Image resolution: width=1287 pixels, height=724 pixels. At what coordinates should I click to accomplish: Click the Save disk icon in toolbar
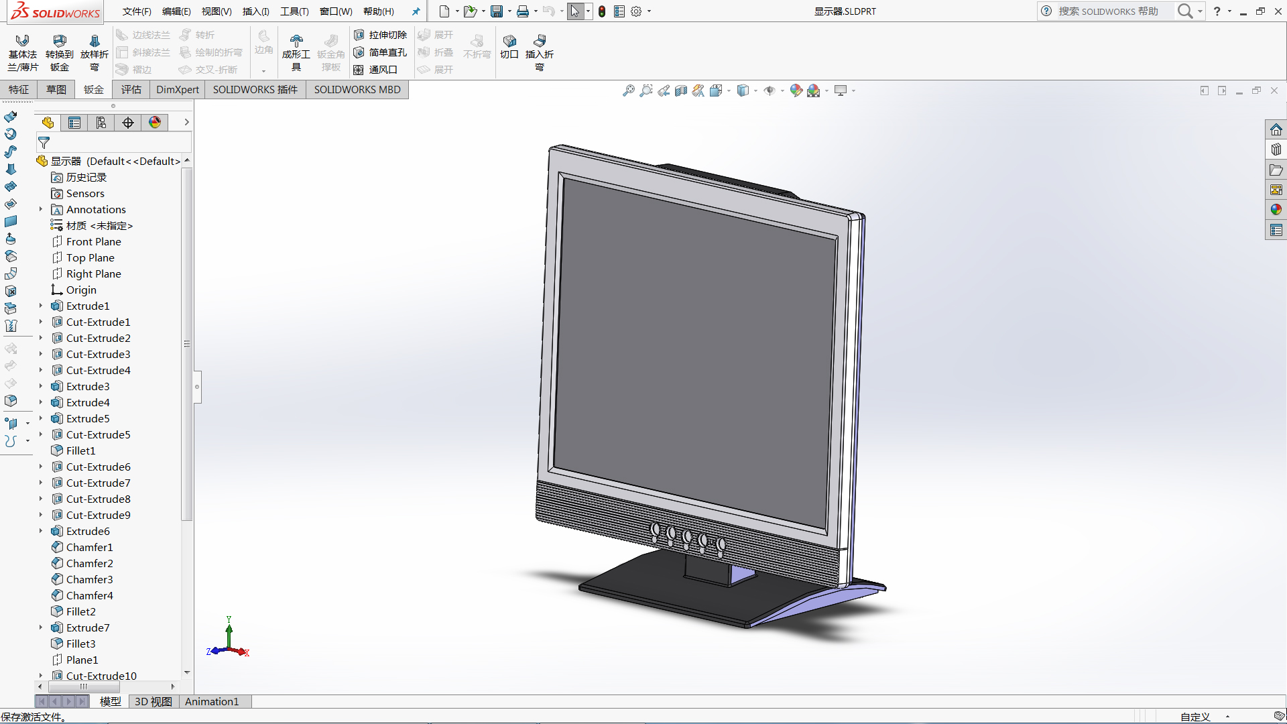pyautogui.click(x=497, y=11)
